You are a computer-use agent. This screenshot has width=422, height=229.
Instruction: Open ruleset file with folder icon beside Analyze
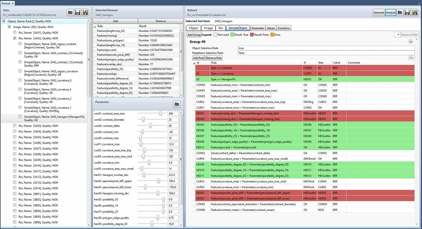(x=400, y=13)
